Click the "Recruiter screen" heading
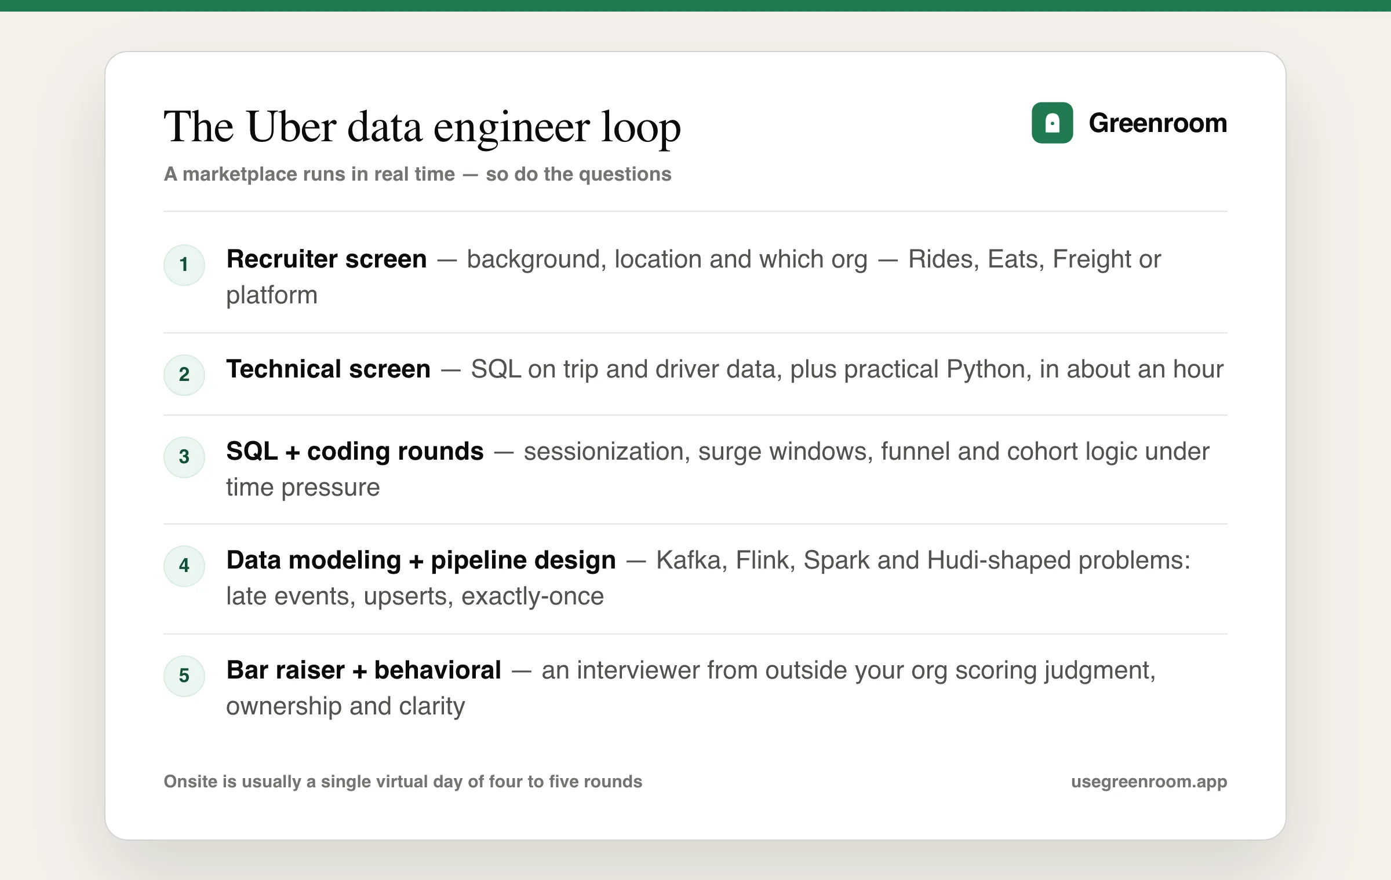The image size is (1391, 880). (326, 259)
